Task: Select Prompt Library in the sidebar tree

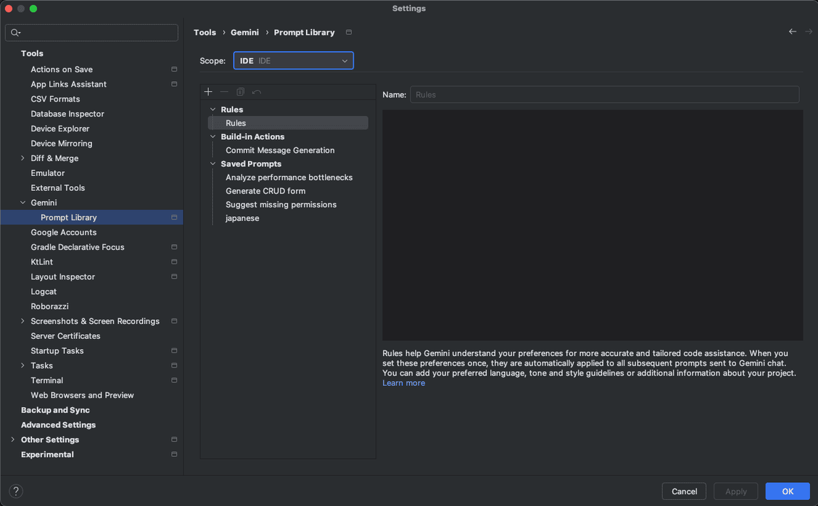Action: [x=91, y=218]
